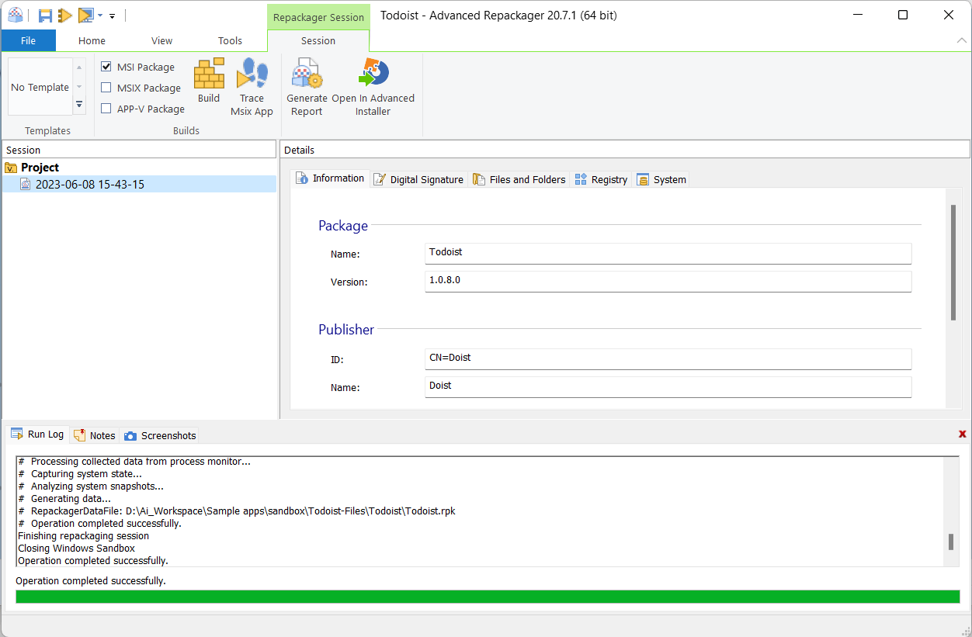The width and height of the screenshot is (972, 637).
Task: Open the Information details tab
Action: tap(331, 178)
